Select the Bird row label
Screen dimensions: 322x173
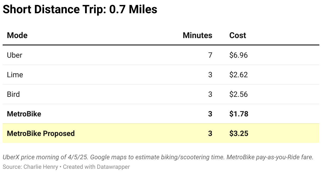[x=13, y=94]
